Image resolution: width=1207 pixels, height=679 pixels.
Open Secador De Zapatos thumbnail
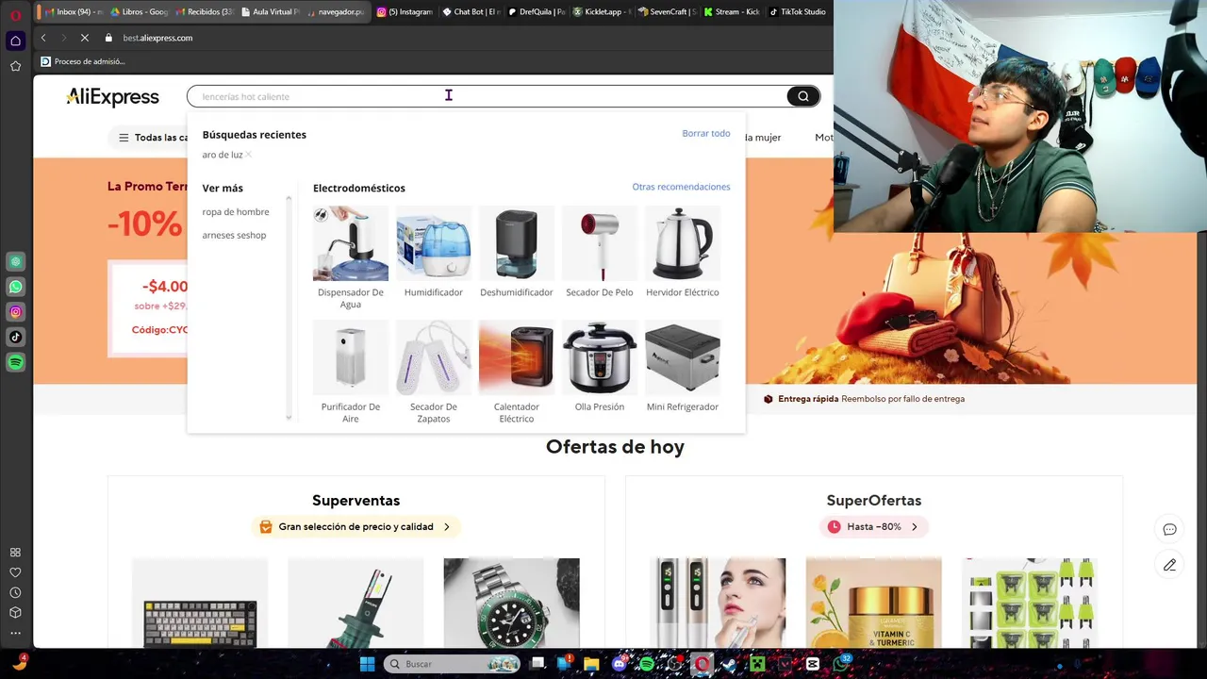pos(434,357)
